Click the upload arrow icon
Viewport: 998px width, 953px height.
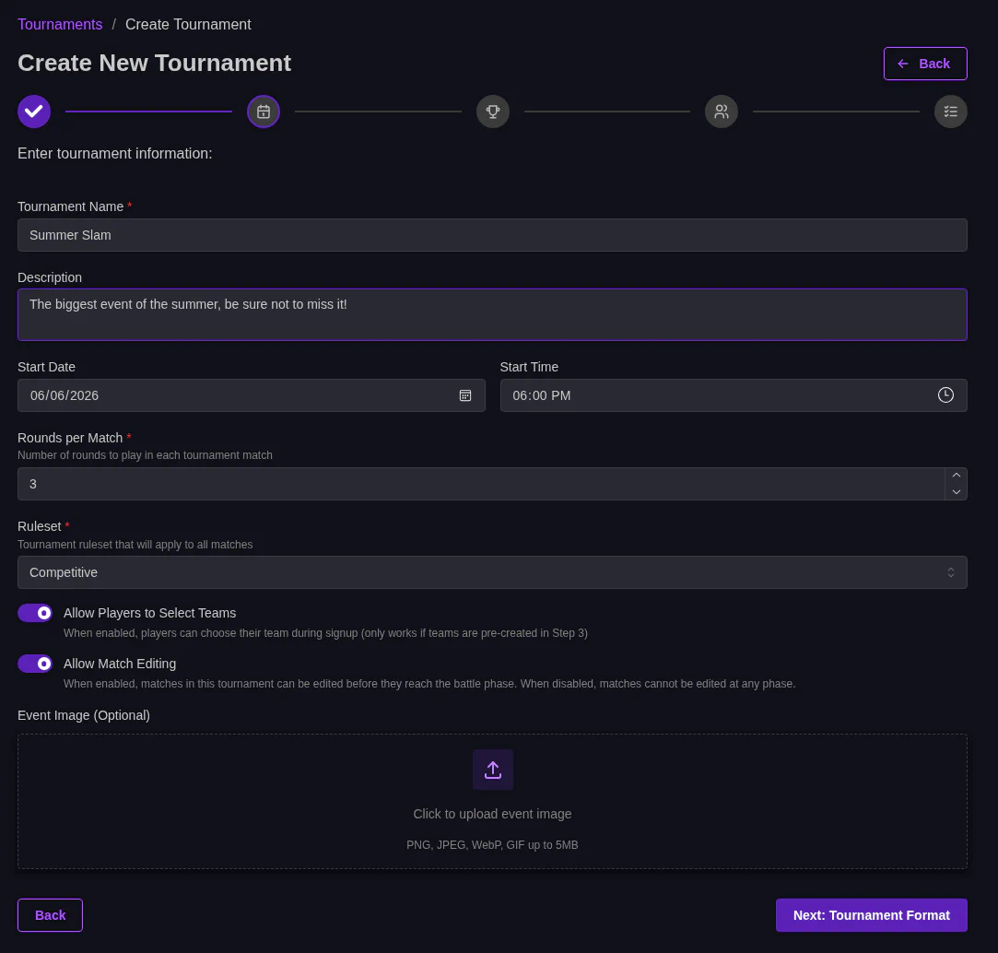click(x=493, y=770)
